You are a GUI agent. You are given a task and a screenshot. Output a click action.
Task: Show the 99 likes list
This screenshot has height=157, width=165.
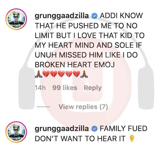[x=65, y=88]
